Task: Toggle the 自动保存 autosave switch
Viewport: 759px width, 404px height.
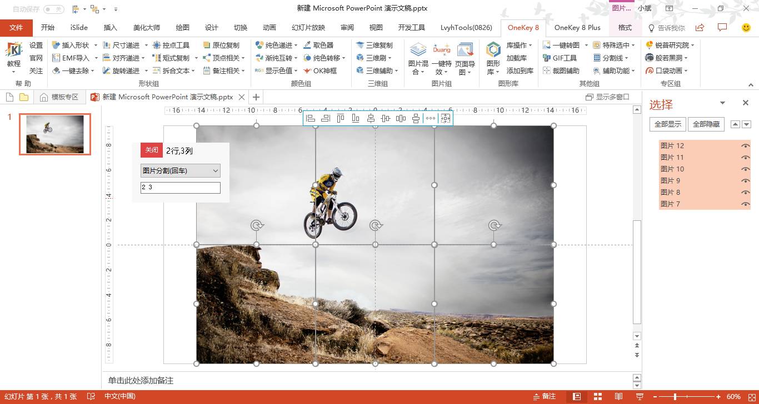Action: [54, 9]
